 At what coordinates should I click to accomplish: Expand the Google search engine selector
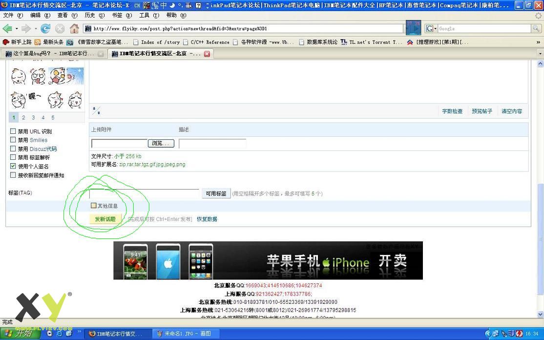tap(431, 28)
